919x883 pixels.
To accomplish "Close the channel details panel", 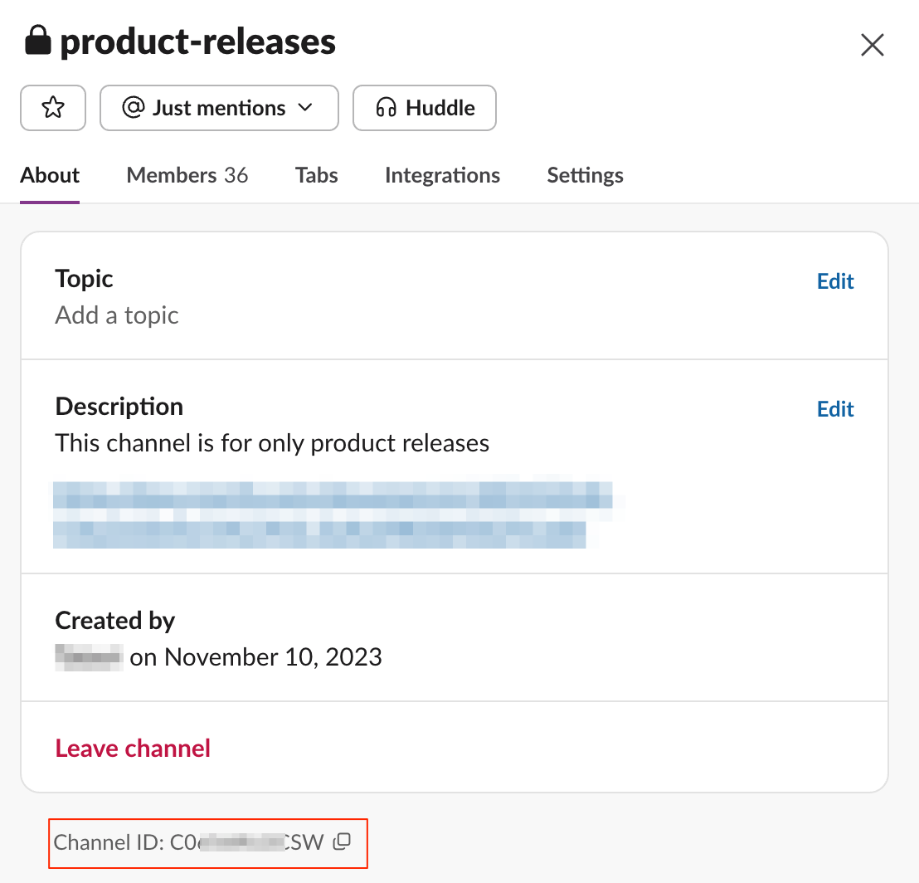I will [873, 44].
